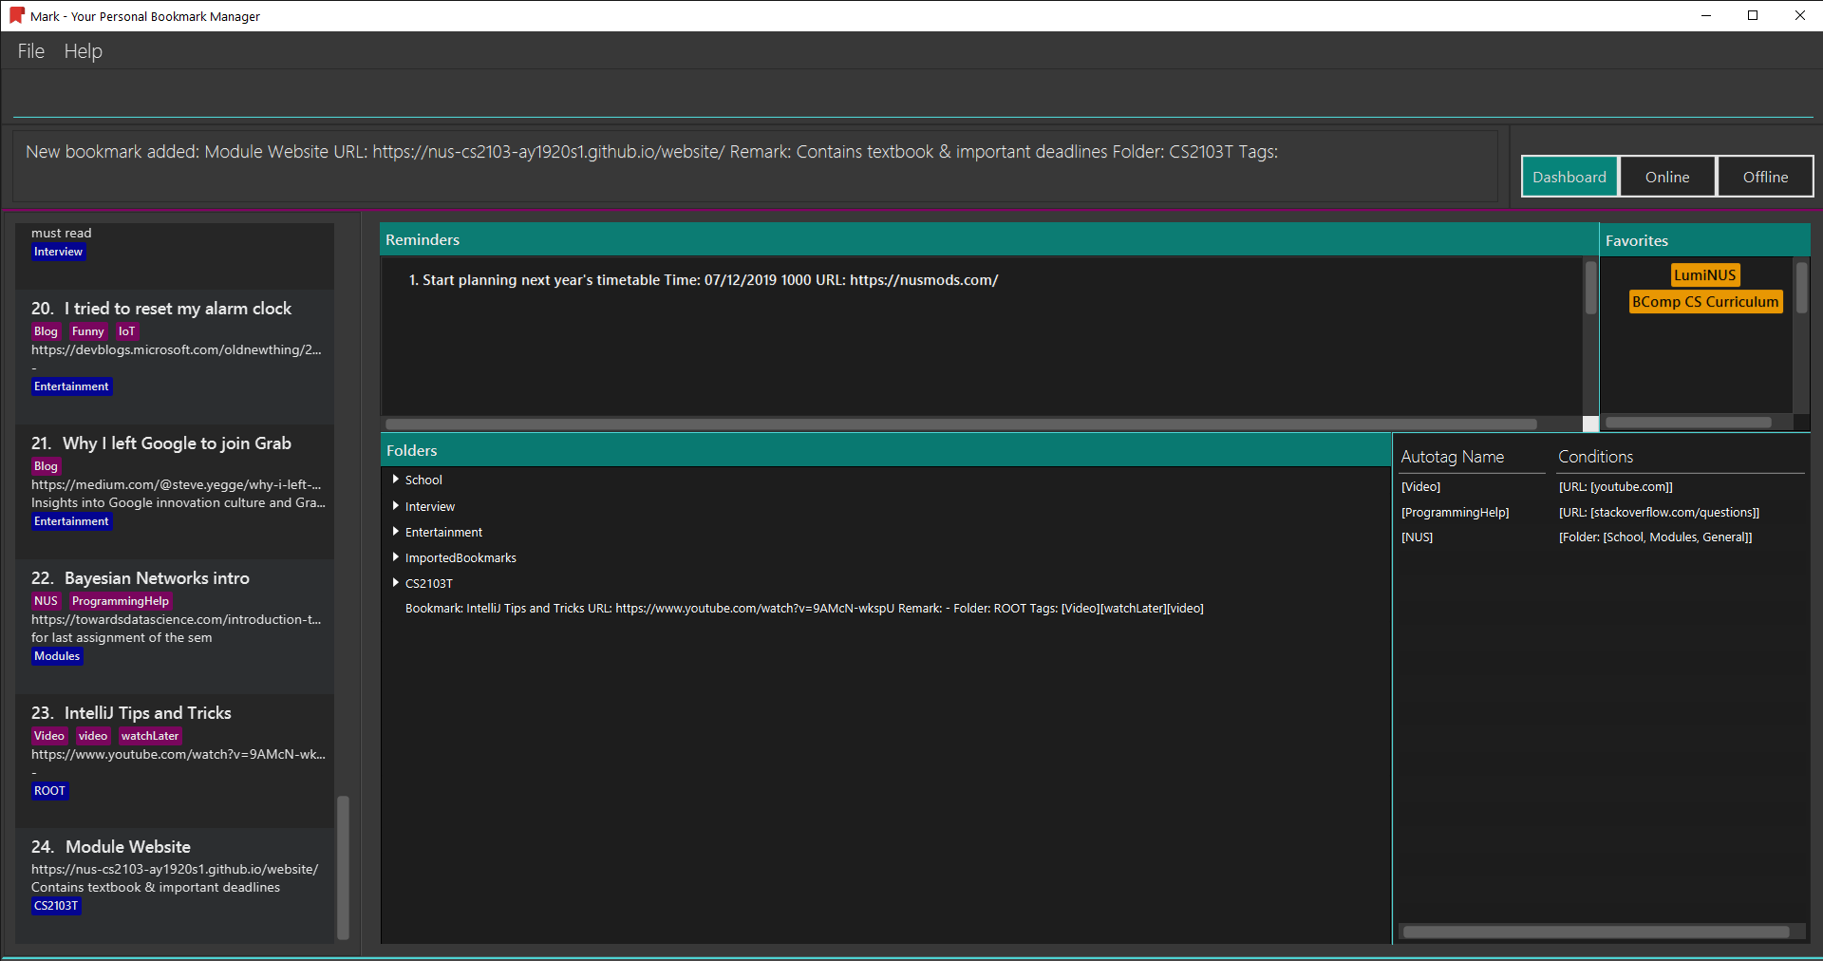
Task: Expand the ImportedBookmarks folder
Action: (396, 557)
